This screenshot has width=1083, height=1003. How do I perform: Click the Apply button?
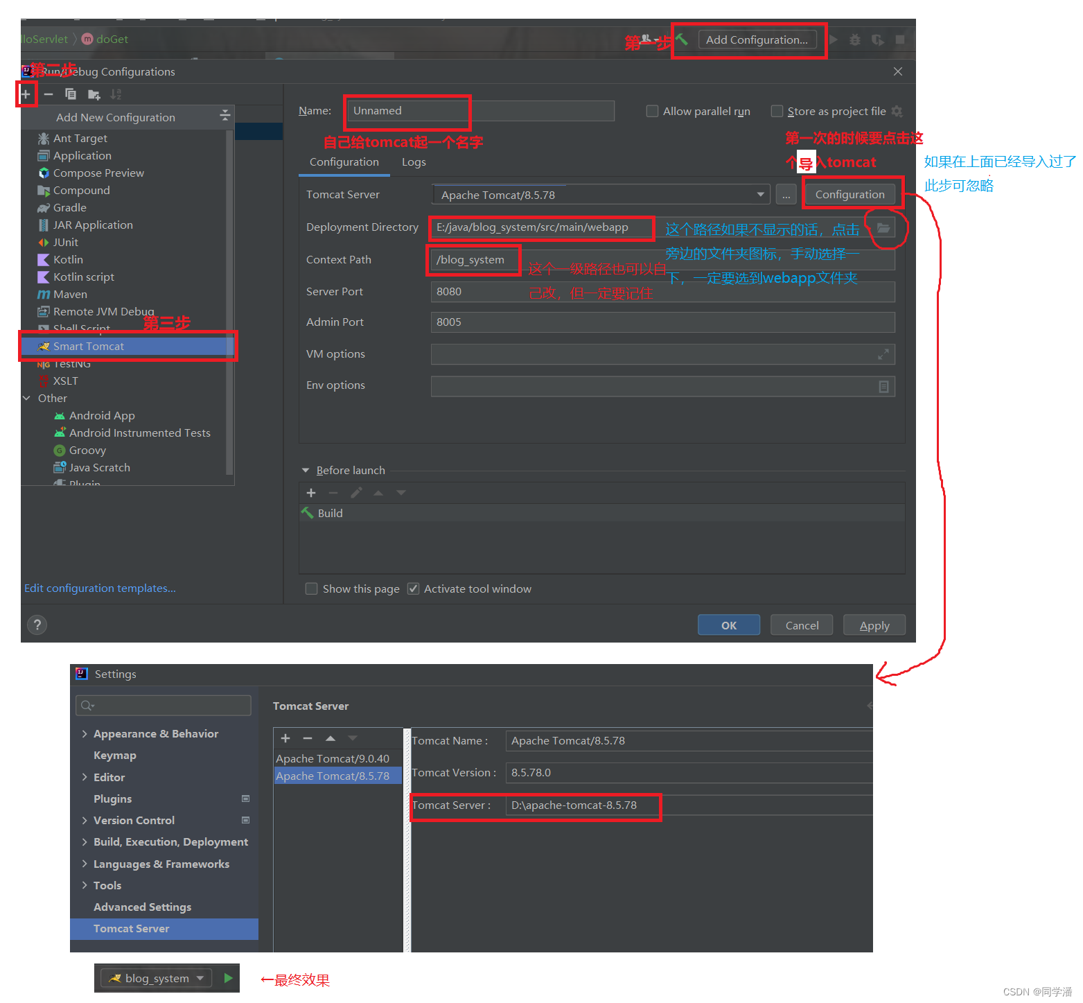[874, 625]
